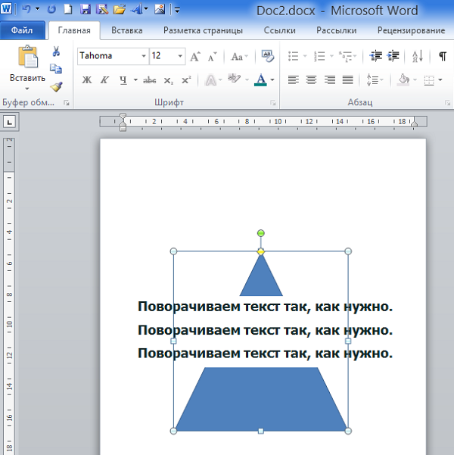The image size is (454, 455).
Task: Click the Clear Formatting icon
Action: coord(267,57)
